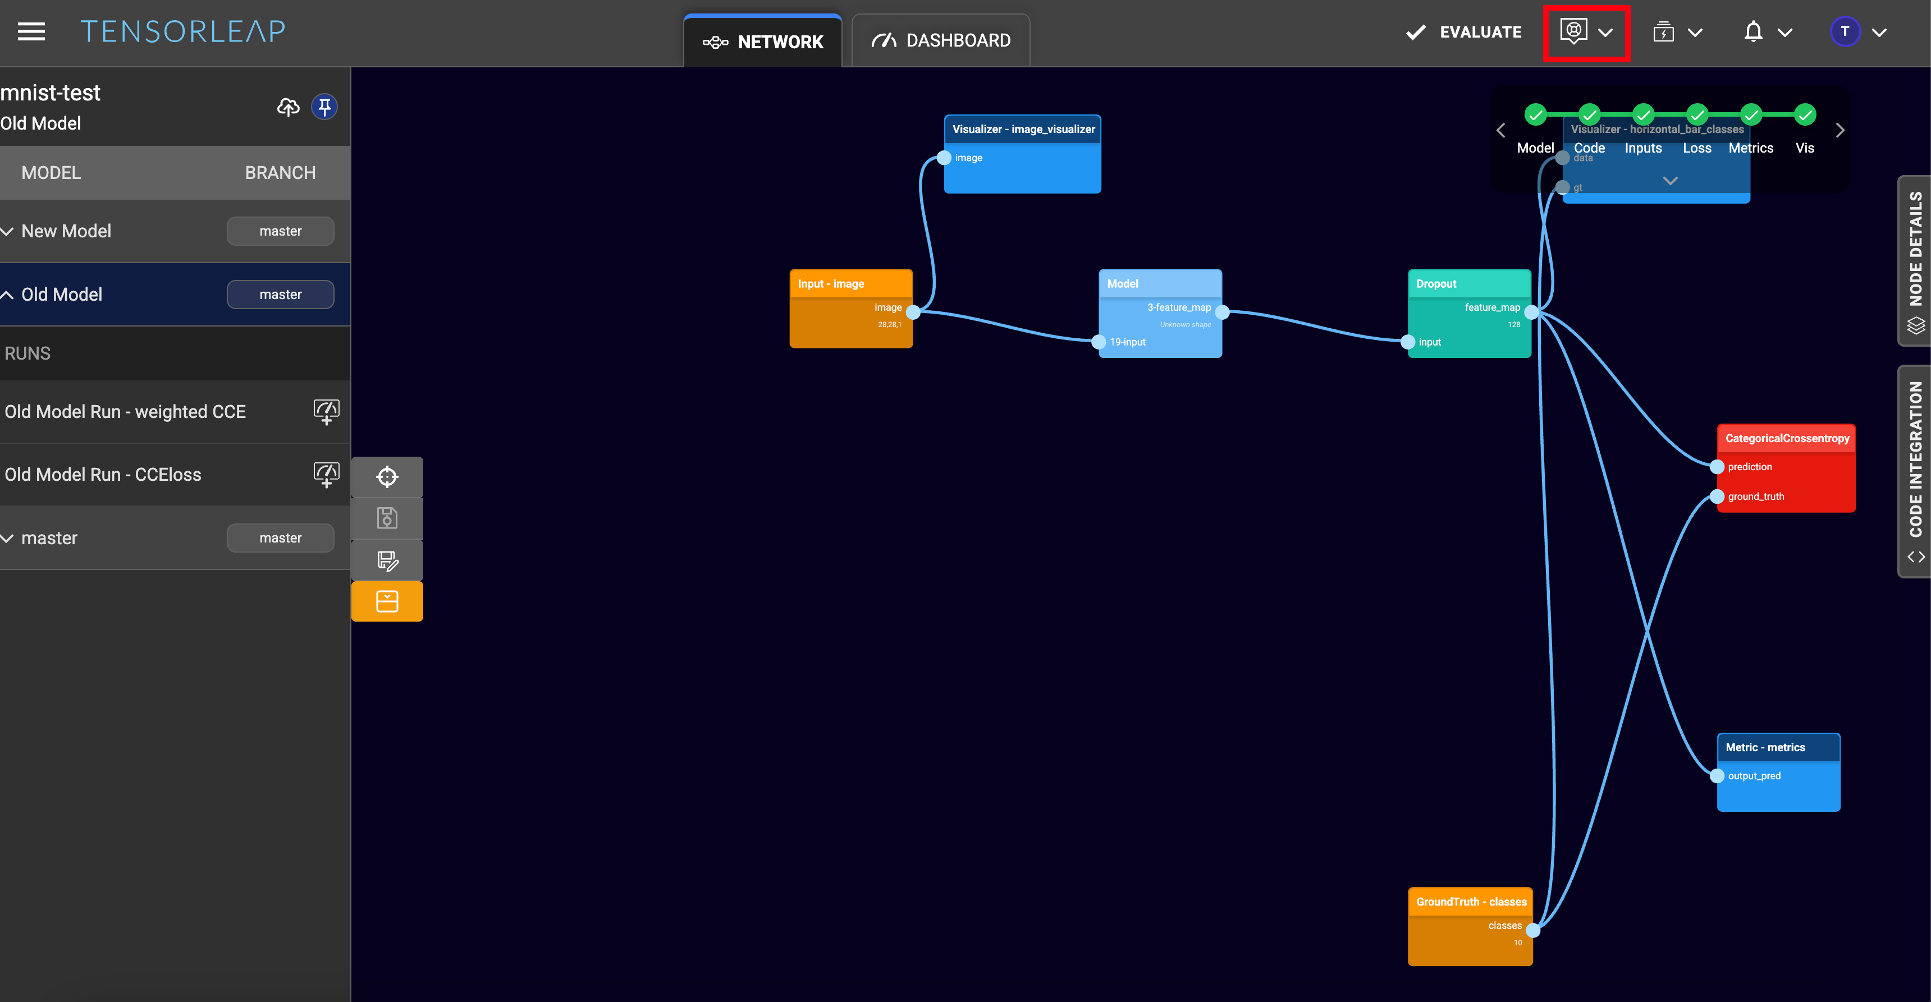Click the cloud upload icon
The image size is (1931, 1002).
click(x=288, y=107)
